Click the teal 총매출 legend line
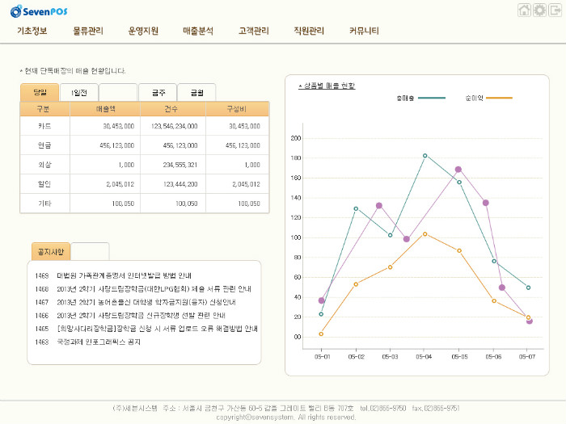The image size is (566, 424). point(431,98)
